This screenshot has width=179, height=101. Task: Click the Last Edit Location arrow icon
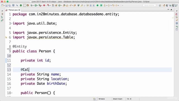pyautogui.click(x=113, y=5)
